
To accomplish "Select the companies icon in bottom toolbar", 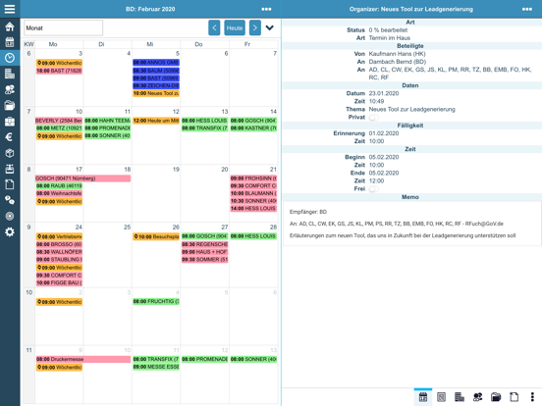I will (460, 397).
